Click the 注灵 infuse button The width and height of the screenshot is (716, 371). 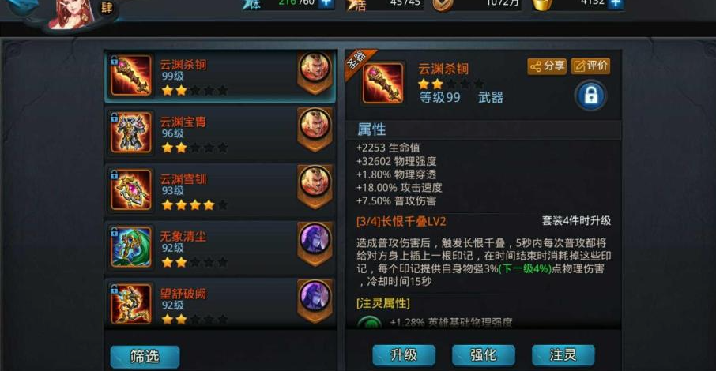pos(563,355)
